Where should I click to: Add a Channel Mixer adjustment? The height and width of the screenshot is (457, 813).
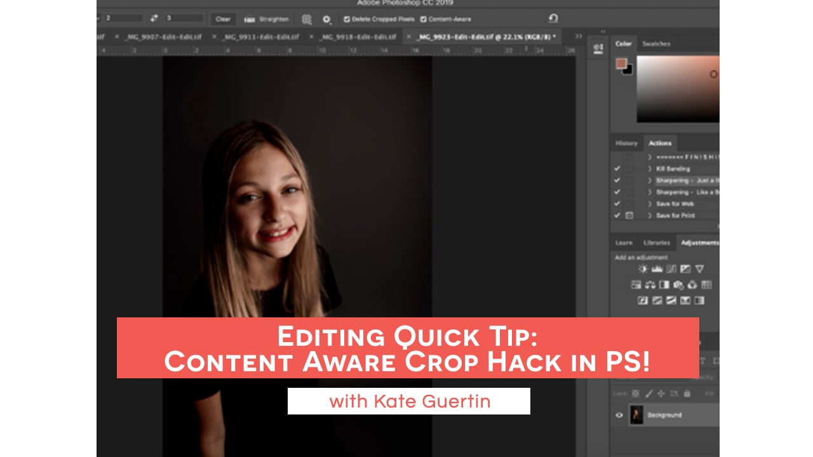(692, 285)
